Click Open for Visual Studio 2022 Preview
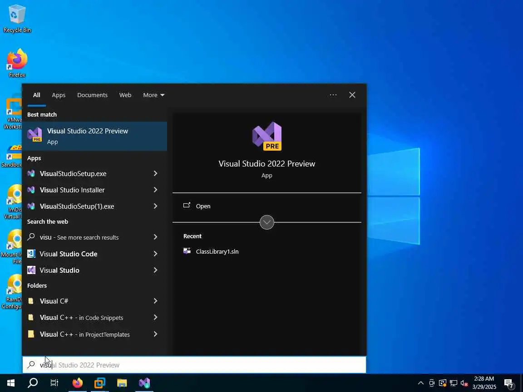523x392 pixels. coord(203,206)
